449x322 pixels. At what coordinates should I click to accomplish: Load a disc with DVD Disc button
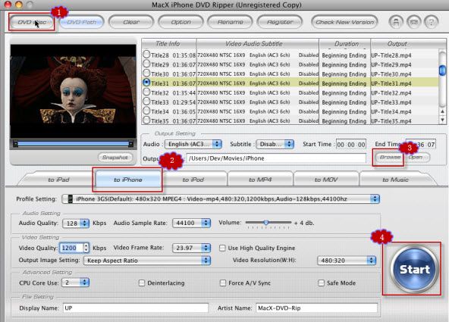(x=32, y=22)
